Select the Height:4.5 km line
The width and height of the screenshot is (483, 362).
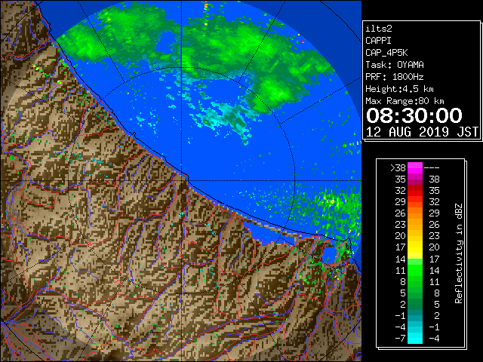[x=399, y=89]
